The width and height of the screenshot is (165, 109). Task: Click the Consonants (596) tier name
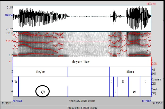click(156, 81)
